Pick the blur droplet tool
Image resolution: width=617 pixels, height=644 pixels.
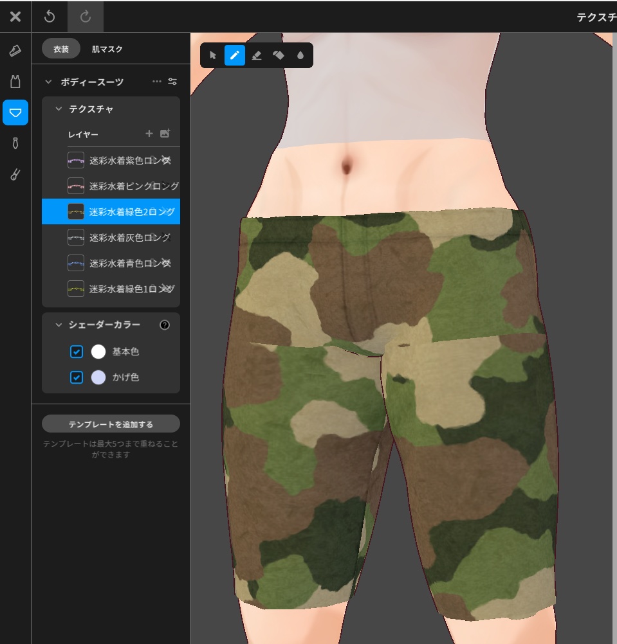(300, 55)
